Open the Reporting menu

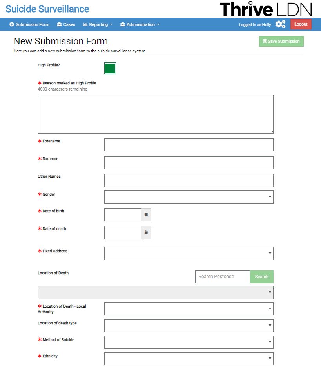[99, 24]
